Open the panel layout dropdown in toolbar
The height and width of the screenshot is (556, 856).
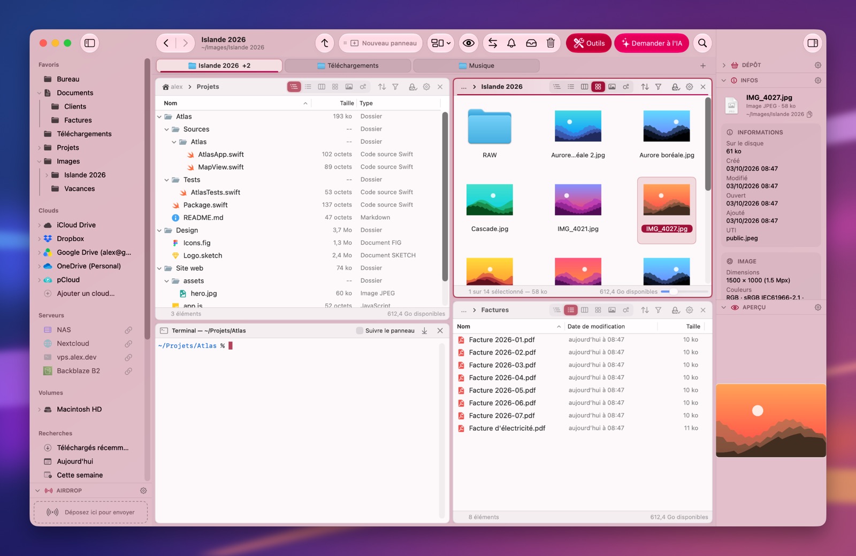tap(441, 43)
